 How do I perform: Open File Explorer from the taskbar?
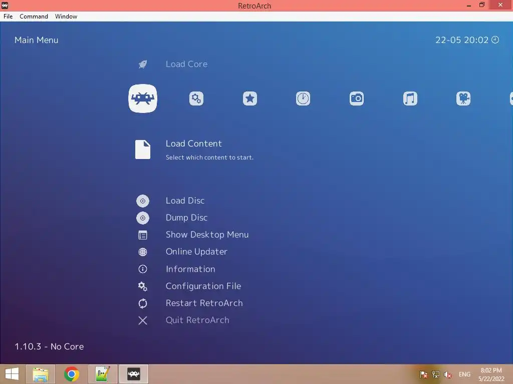[41, 374]
